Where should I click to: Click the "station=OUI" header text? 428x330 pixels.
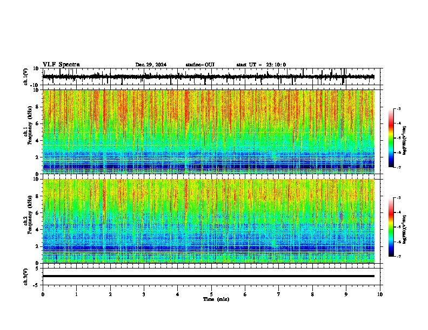coord(200,65)
